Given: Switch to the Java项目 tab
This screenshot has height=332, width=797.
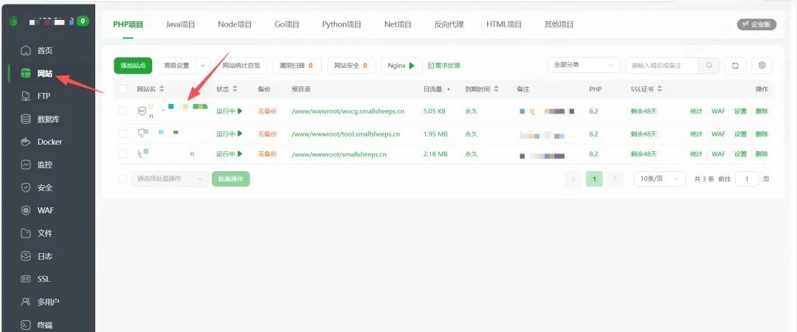Looking at the screenshot, I should (x=180, y=24).
